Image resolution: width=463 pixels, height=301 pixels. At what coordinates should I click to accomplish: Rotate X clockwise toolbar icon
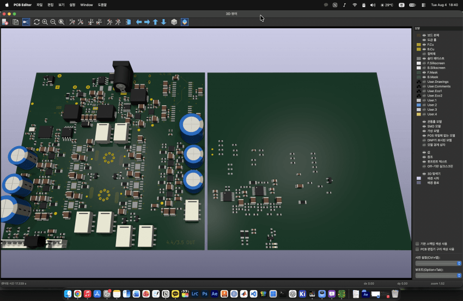(72, 22)
